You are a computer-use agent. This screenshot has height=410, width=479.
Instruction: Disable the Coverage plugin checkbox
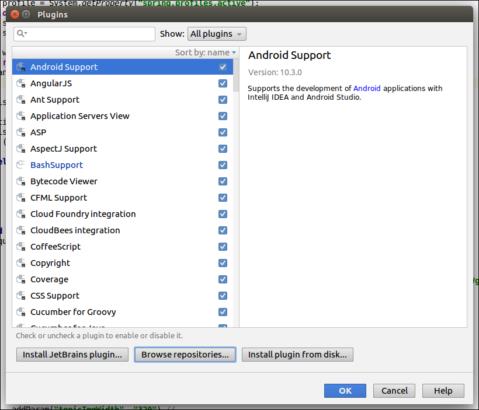(x=223, y=279)
